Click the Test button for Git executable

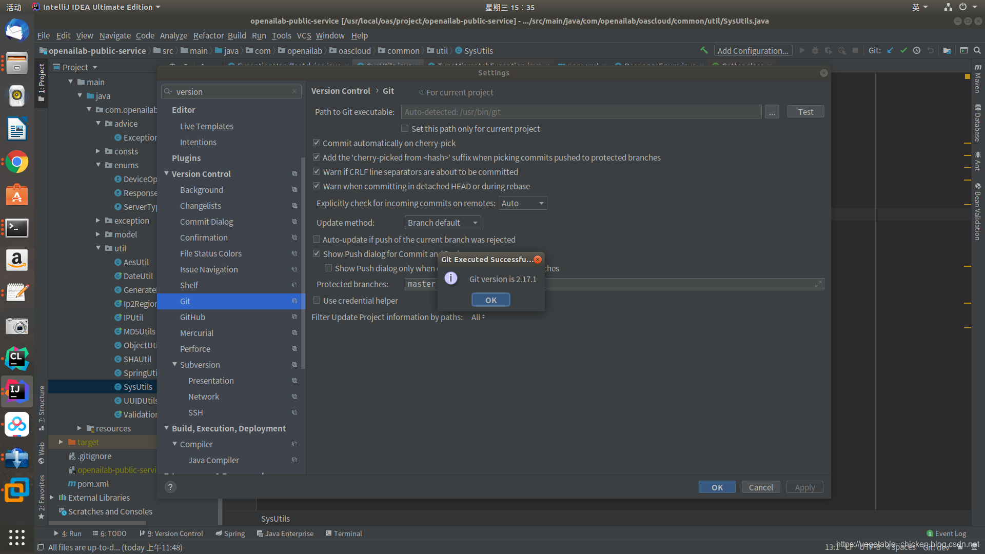[805, 111]
